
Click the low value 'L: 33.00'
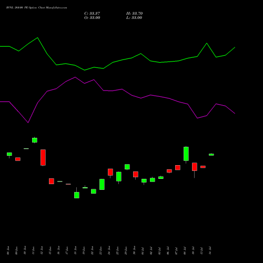click(x=134, y=18)
